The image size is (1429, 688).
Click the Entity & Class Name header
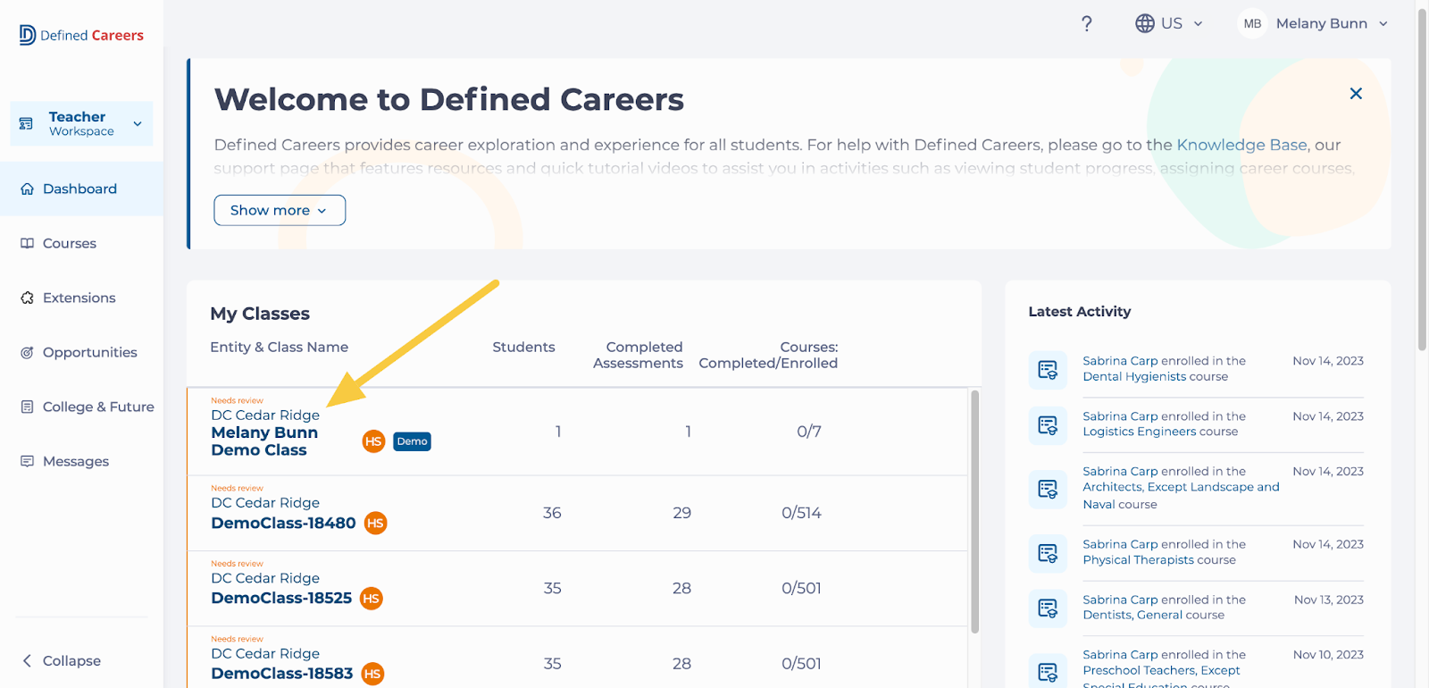pos(279,347)
